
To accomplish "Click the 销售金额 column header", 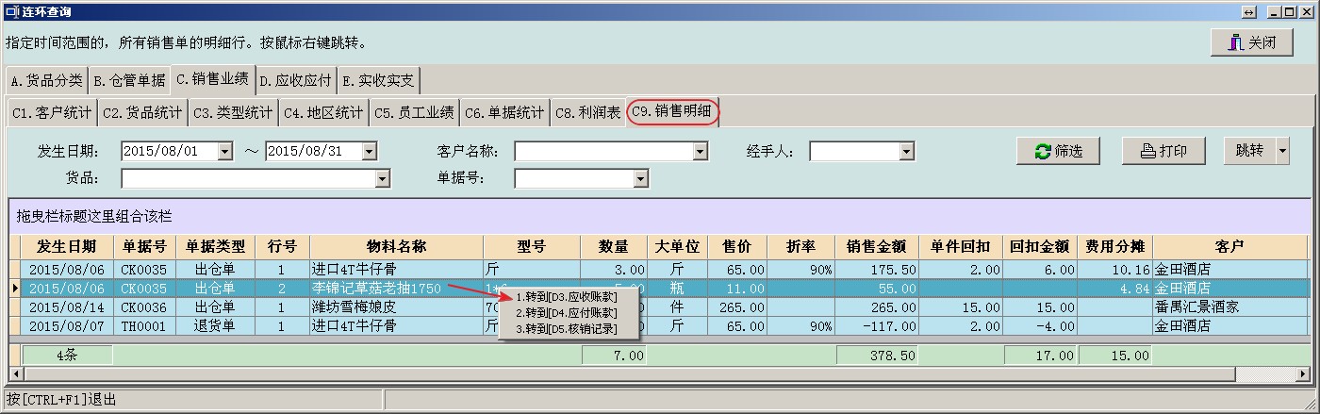I will 877,247.
